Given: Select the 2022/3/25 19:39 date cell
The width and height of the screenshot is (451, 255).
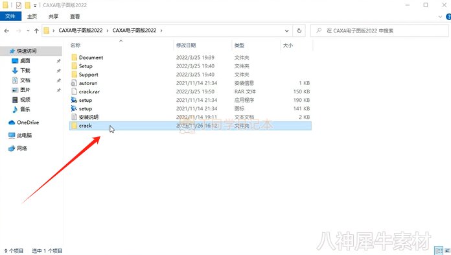Looking at the screenshot, I should pyautogui.click(x=195, y=57).
